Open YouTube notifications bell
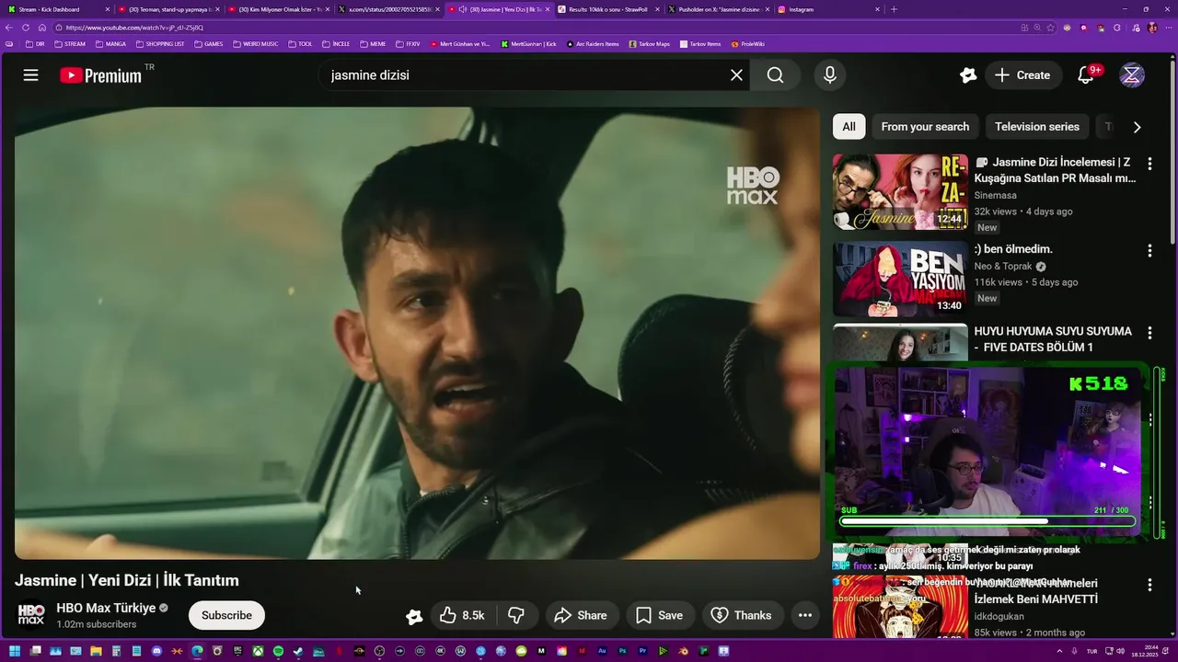This screenshot has height=662, width=1178. [x=1087, y=75]
